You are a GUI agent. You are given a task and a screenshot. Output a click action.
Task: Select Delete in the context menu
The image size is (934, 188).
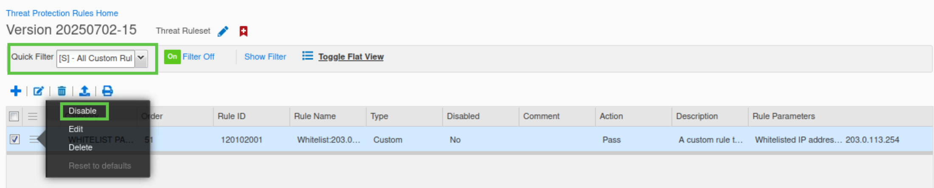pyautogui.click(x=81, y=147)
